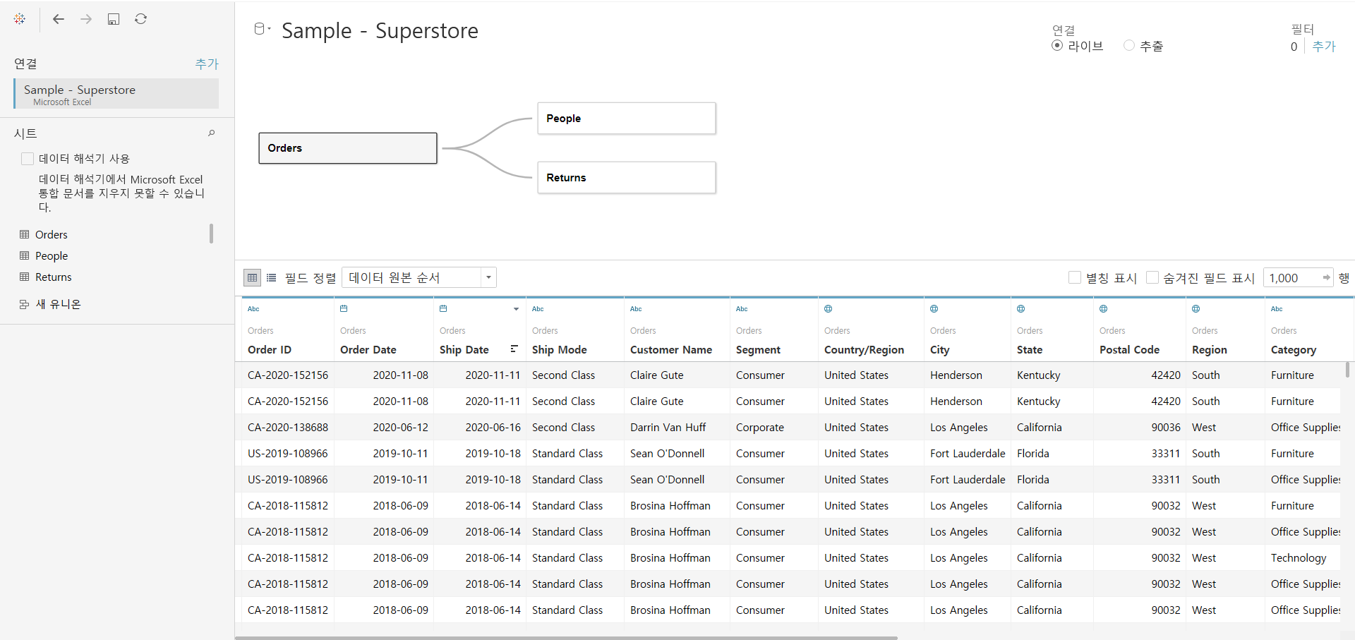Image resolution: width=1355 pixels, height=640 pixels.
Task: Click People in the sheet list
Action: click(52, 255)
